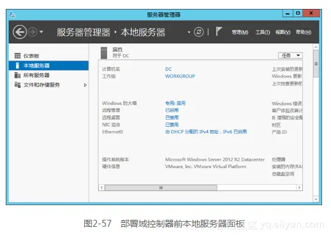Expand 文件和存储服务 arrow

[x=85, y=85]
